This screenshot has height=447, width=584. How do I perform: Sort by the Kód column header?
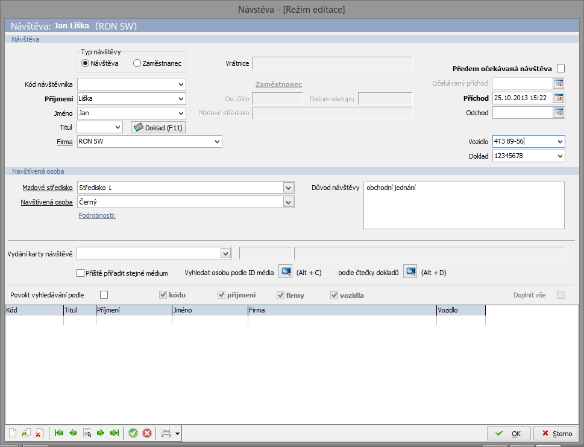tap(34, 310)
